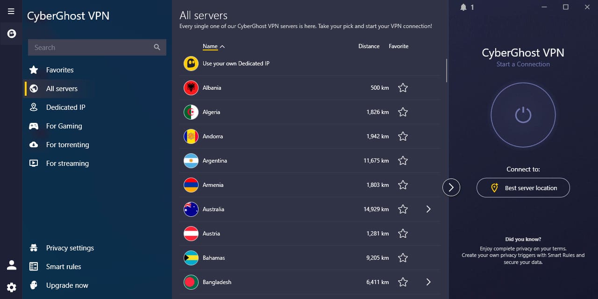Connect to Best server location
This screenshot has height=299, width=598.
523,187
